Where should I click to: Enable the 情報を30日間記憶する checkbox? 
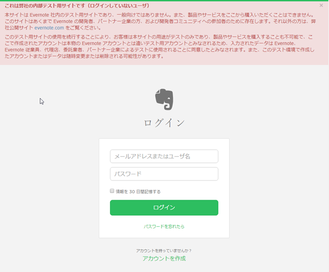pyautogui.click(x=112, y=191)
